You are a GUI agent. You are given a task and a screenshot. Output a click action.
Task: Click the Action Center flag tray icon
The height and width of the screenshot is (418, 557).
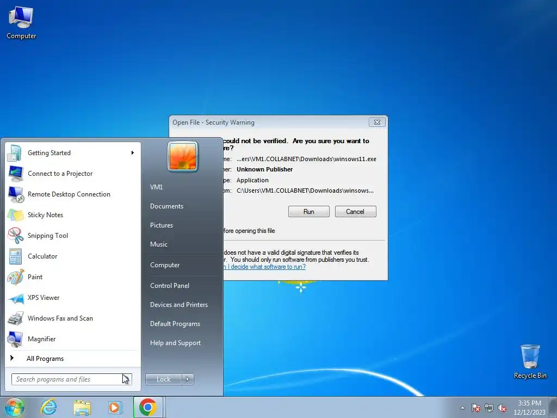(x=475, y=408)
